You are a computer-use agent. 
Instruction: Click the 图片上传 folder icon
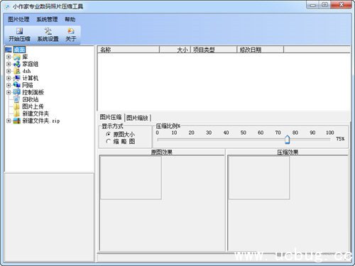click(17, 106)
